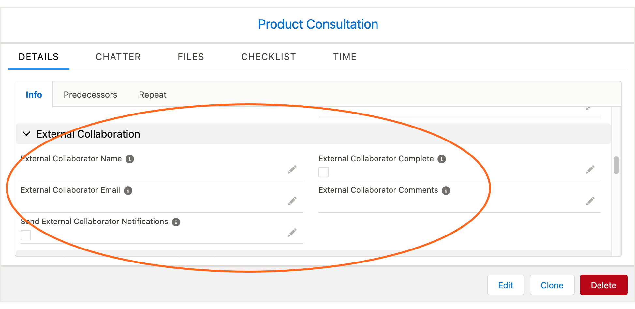Edit the External Collaborator Complete field
Viewport: 635px width, 309px height.
(x=590, y=169)
